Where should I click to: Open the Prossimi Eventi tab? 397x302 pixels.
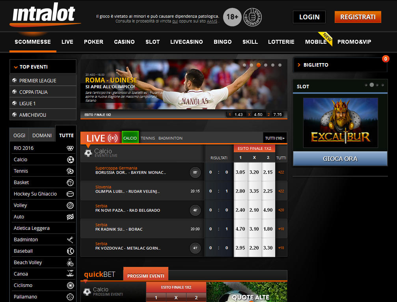(x=146, y=274)
